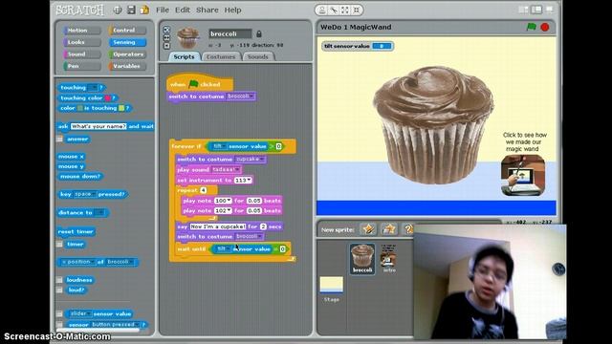Open dropdown in 'distance to' block
The image size is (612, 344).
point(99,212)
